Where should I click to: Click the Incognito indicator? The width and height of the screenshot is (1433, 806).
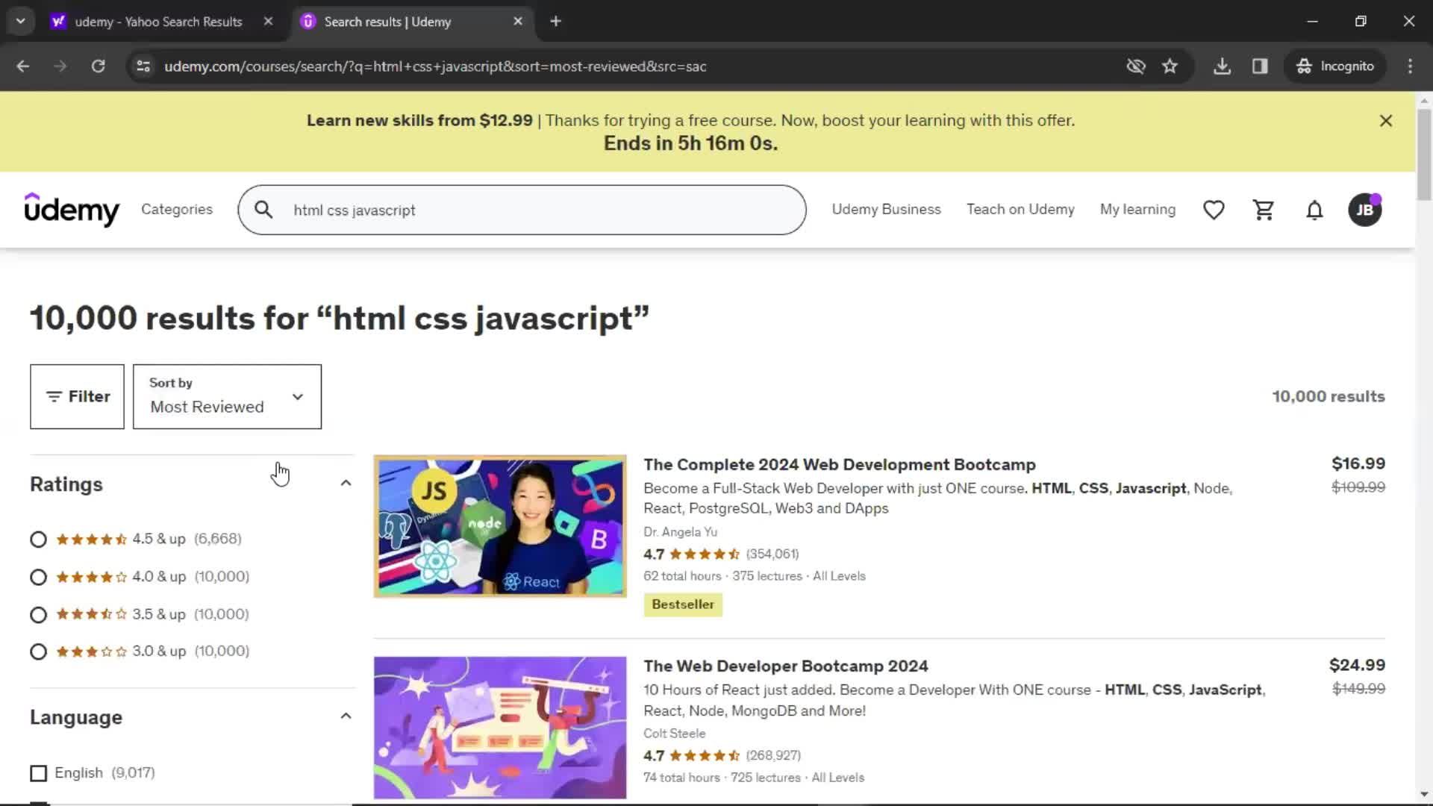[x=1335, y=66]
